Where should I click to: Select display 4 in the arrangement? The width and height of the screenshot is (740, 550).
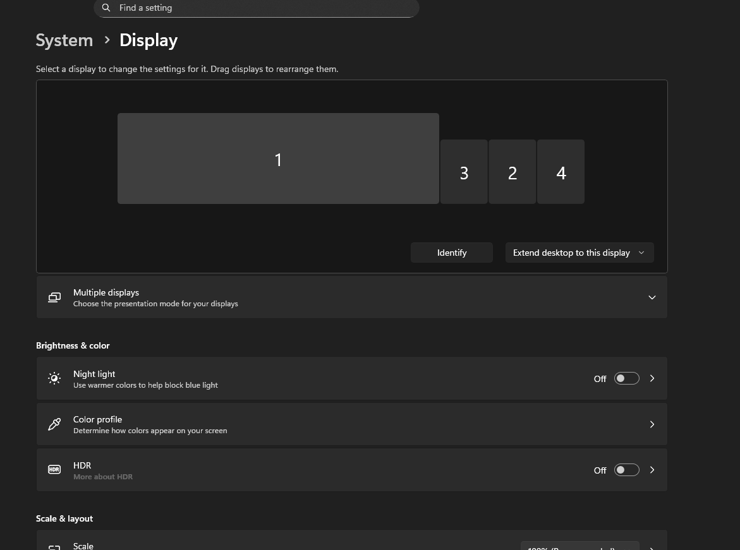(561, 172)
